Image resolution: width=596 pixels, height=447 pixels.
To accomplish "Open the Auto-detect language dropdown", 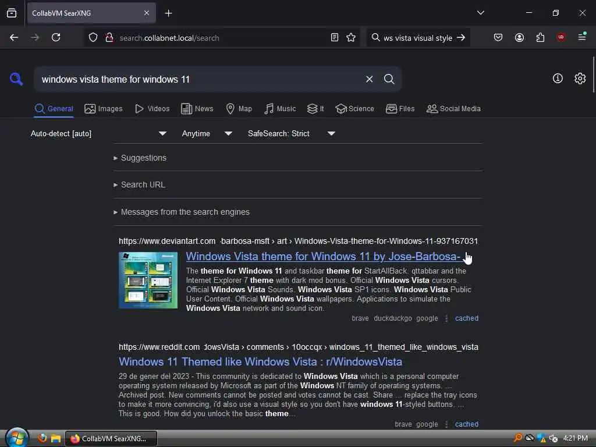I will (x=99, y=133).
